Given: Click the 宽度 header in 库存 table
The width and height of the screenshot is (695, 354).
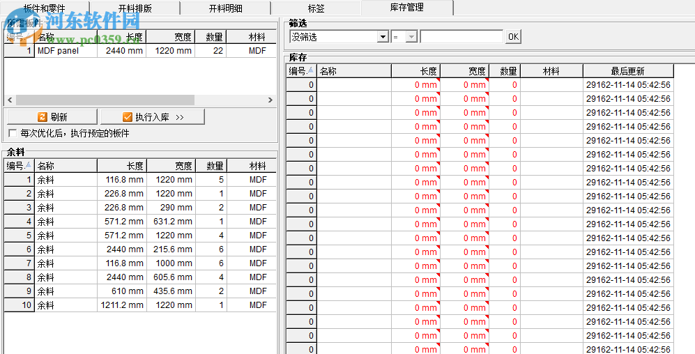Looking at the screenshot, I should [464, 71].
